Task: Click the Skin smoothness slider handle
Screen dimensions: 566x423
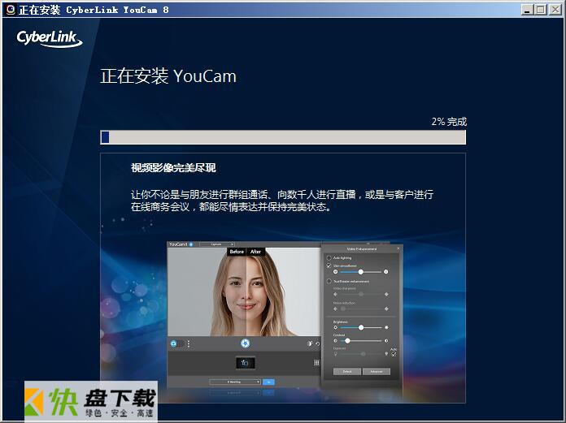Action: [360, 272]
